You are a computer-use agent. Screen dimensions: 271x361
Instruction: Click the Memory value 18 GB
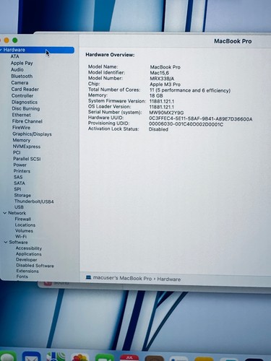pyautogui.click(x=156, y=95)
